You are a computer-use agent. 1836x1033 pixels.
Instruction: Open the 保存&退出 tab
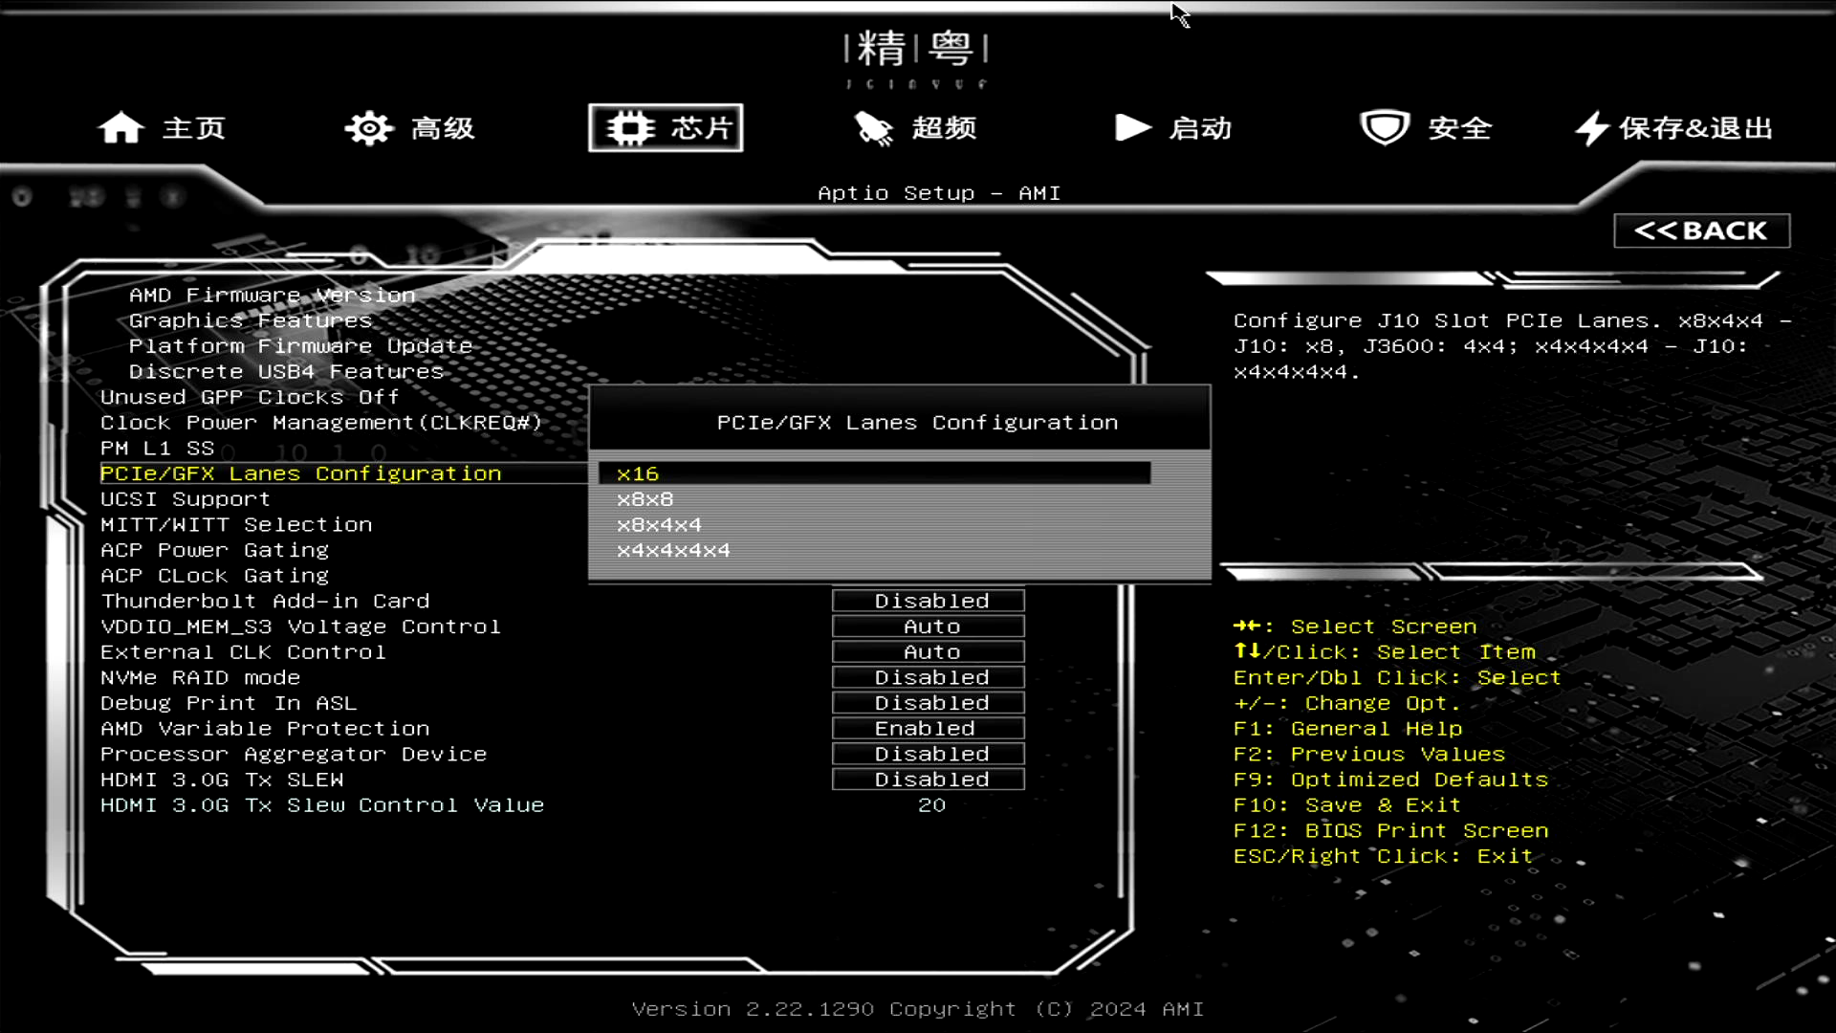(x=1694, y=128)
